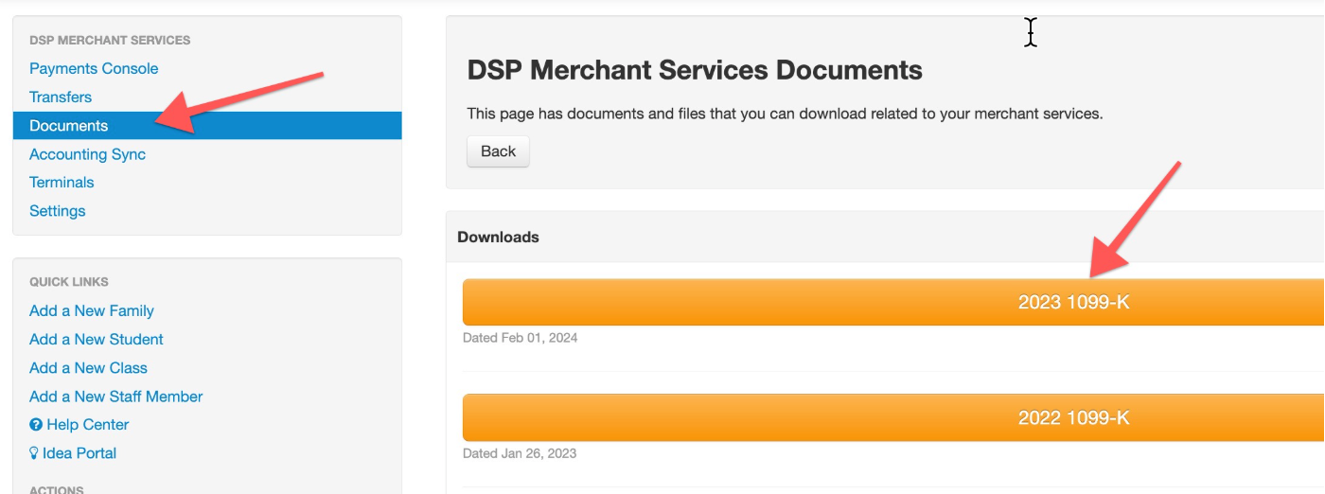Image resolution: width=1325 pixels, height=494 pixels.
Task: Open the Help Center text link
Action: point(88,425)
